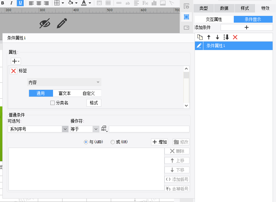Center-align text using the toolbar
Image resolution: width=276 pixels, height=202 pixels.
(x=39, y=3)
